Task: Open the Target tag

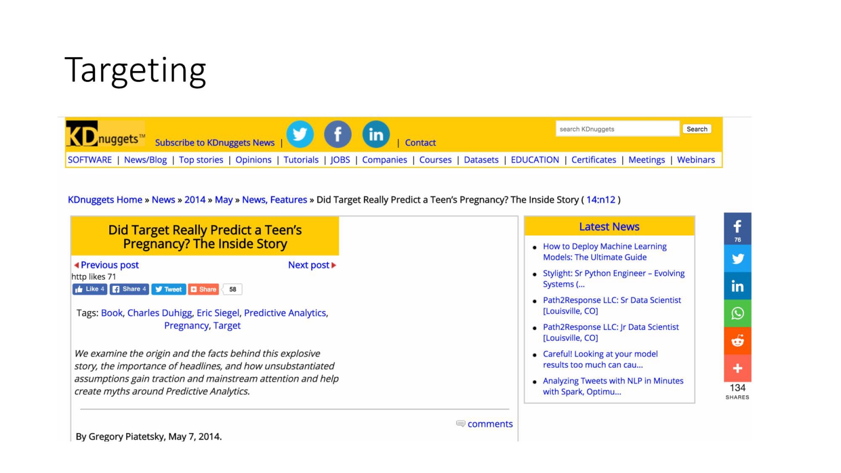Action: 227,325
